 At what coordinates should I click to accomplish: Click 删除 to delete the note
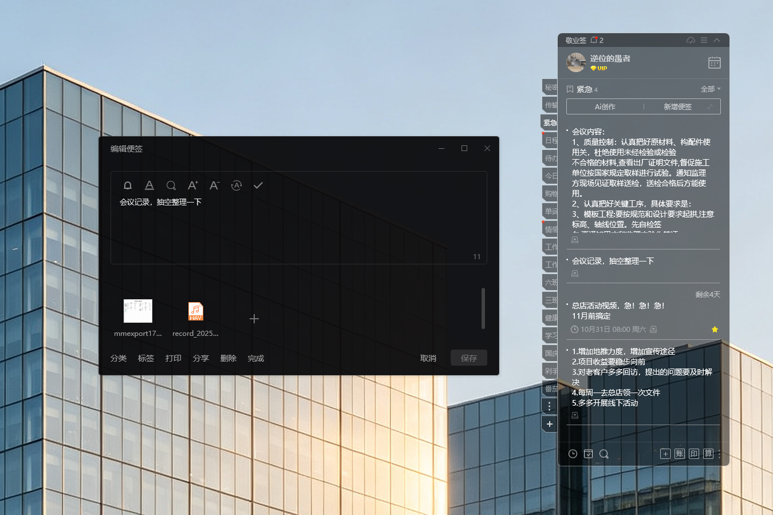pyautogui.click(x=228, y=358)
